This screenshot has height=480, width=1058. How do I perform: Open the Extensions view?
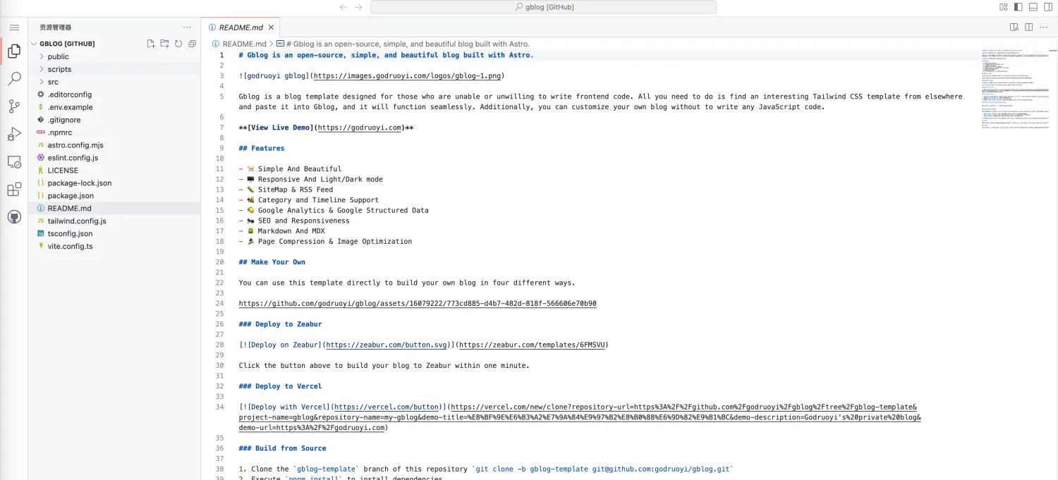tap(14, 190)
